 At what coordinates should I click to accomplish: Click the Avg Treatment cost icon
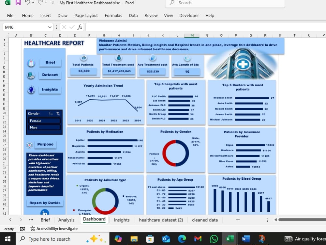(x=153, y=58)
